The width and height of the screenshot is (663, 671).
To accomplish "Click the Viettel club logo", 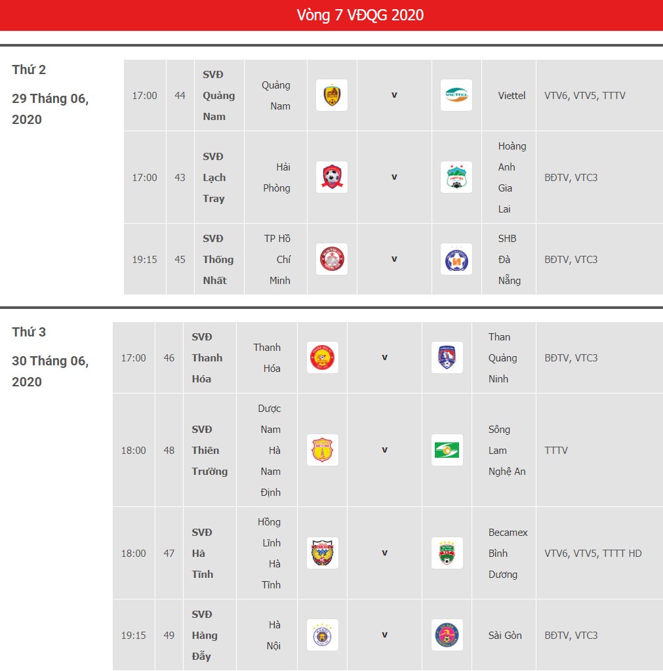I will 456,95.
